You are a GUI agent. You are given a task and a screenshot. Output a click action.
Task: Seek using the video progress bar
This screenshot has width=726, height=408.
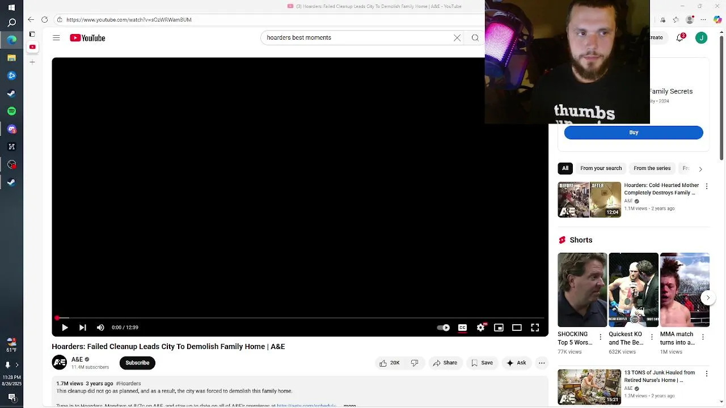point(300,318)
